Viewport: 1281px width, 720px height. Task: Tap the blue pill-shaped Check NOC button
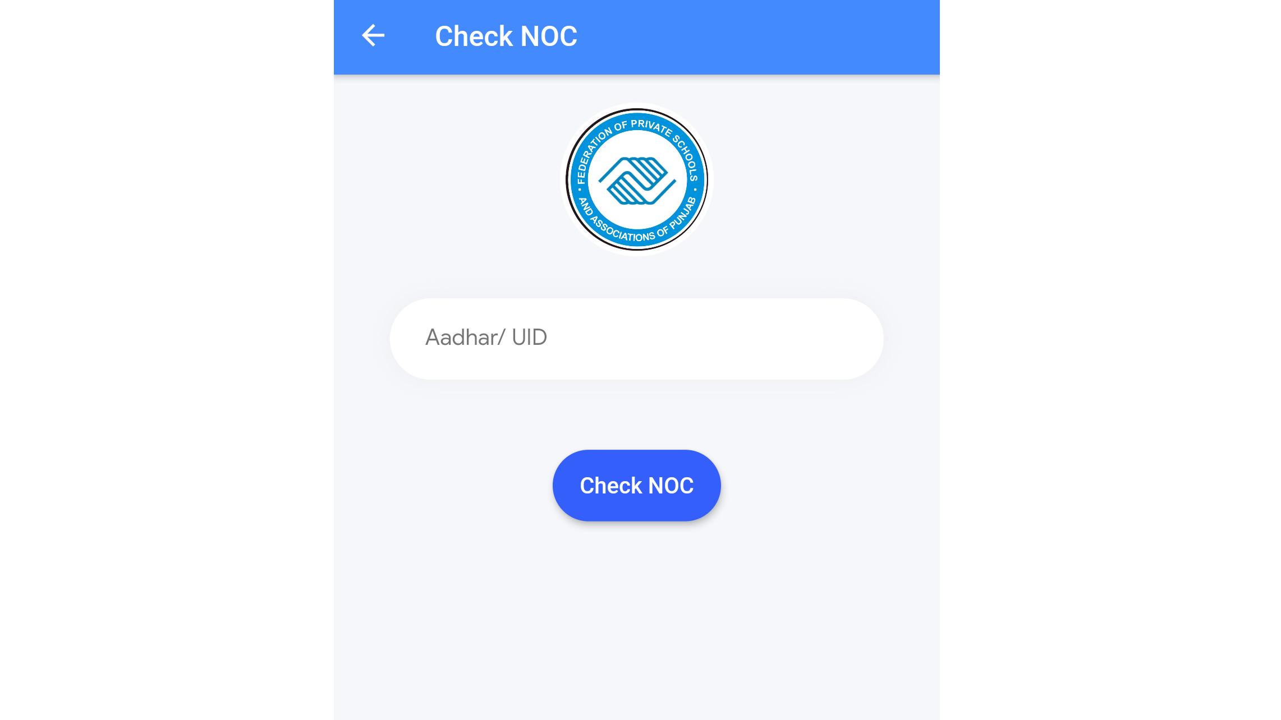point(636,486)
